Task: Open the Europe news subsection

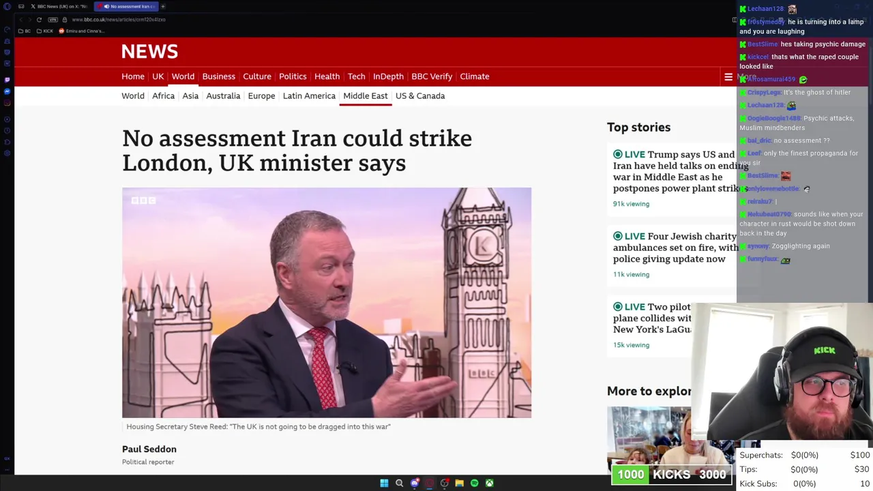Action: (x=261, y=96)
